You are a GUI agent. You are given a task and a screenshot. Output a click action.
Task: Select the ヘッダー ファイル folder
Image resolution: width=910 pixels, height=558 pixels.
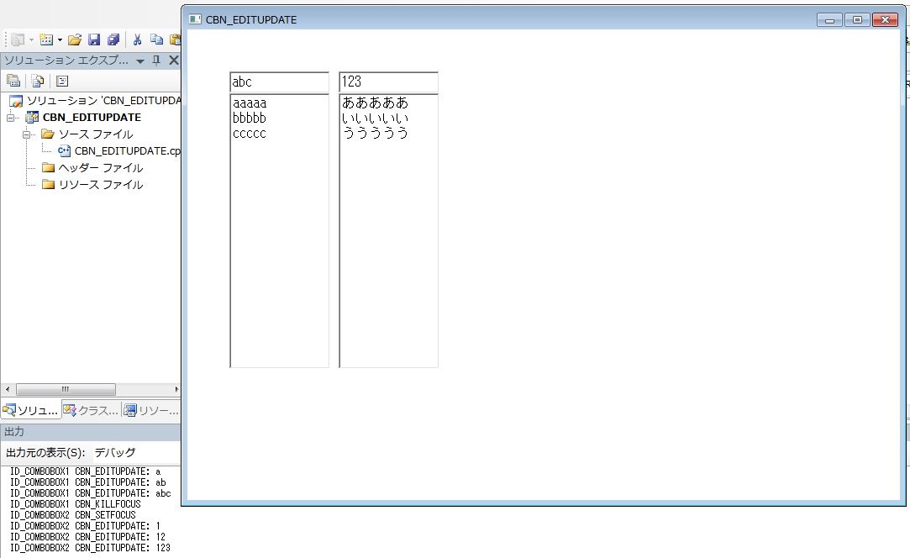point(100,168)
